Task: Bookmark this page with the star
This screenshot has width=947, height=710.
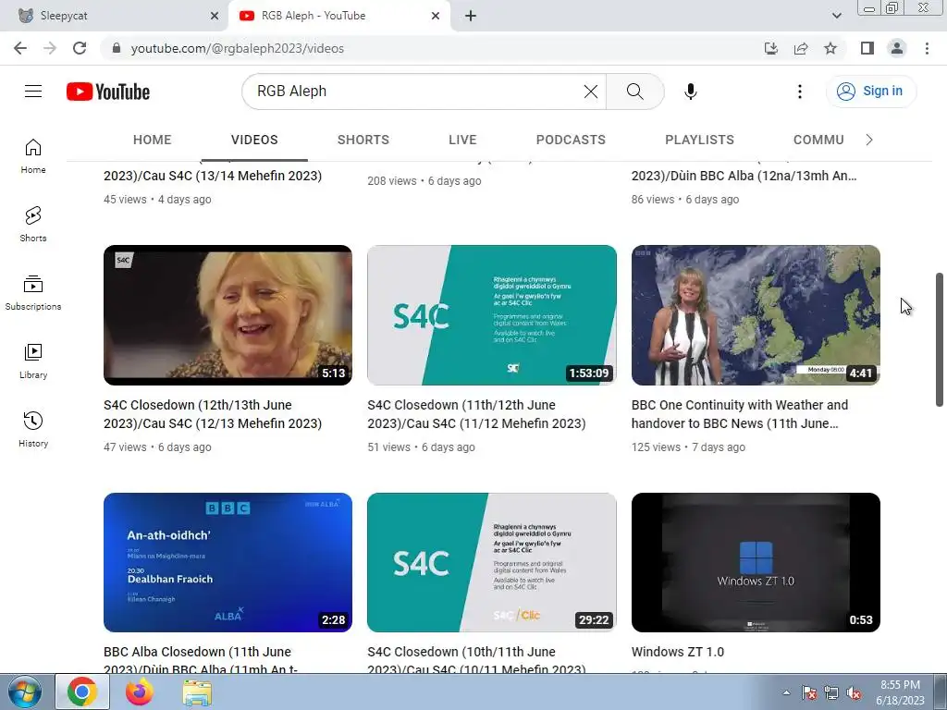Action: tap(830, 48)
